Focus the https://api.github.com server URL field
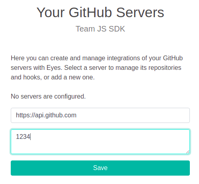This screenshot has height=184, width=199. (x=100, y=115)
